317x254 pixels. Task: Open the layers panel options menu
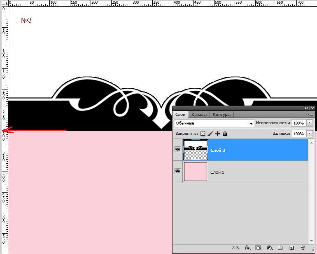[x=311, y=115]
